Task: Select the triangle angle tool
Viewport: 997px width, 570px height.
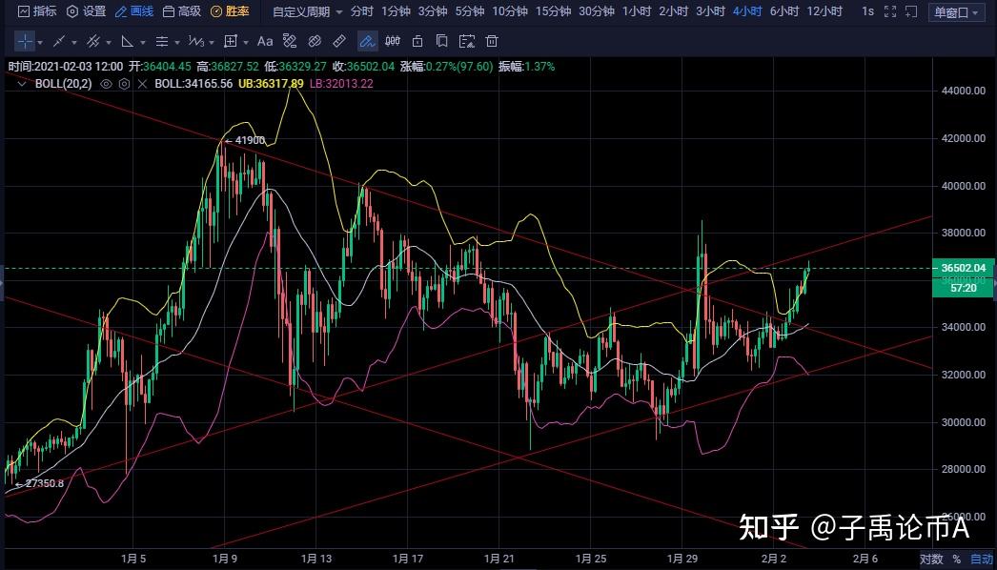Action: 127,41
